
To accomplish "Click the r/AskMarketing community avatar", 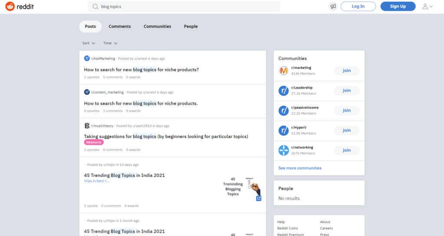I will [87, 59].
